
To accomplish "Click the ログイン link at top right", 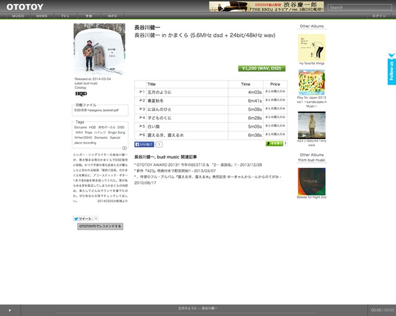I will pyautogui.click(x=379, y=15).
